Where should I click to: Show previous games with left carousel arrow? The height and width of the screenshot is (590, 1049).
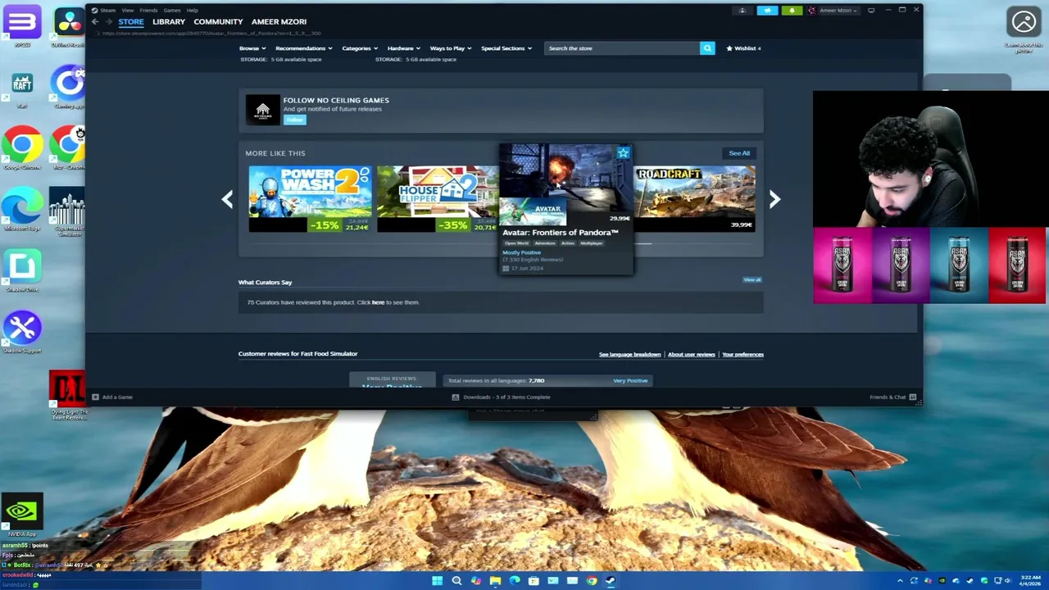pos(227,199)
